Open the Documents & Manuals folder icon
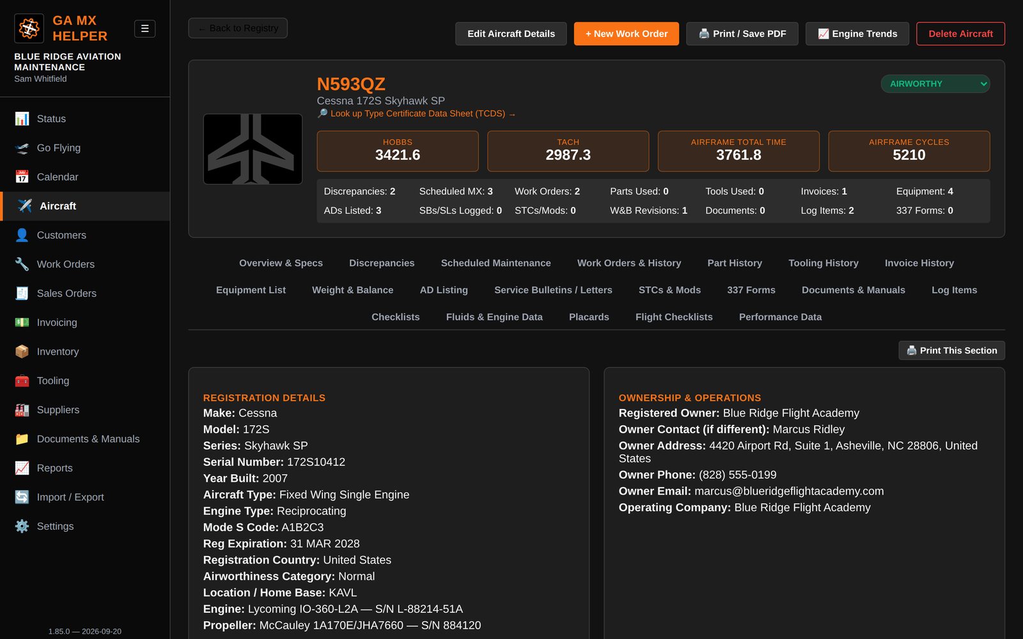This screenshot has width=1023, height=639. point(22,438)
